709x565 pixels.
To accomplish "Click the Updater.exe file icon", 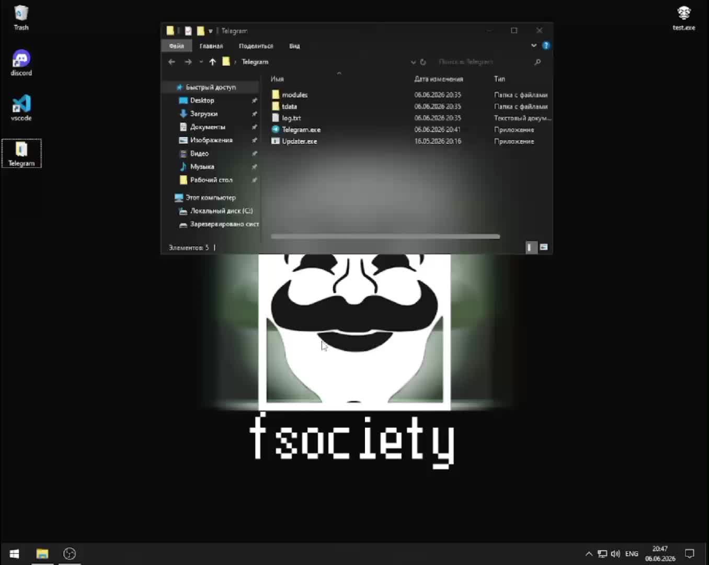I will point(276,141).
